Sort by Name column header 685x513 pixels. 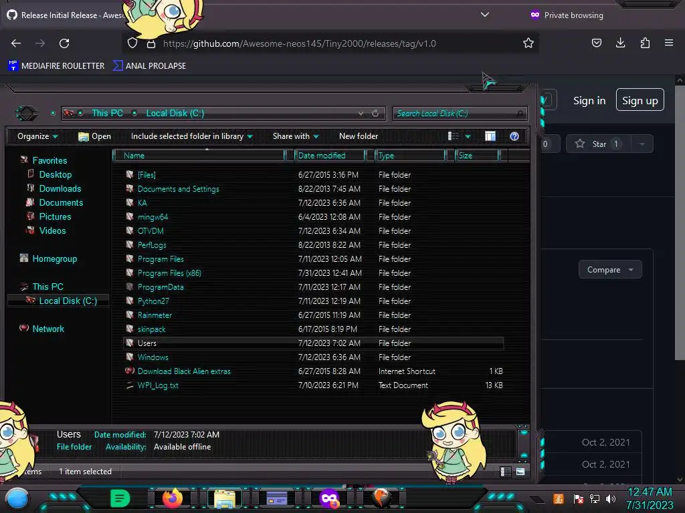199,155
